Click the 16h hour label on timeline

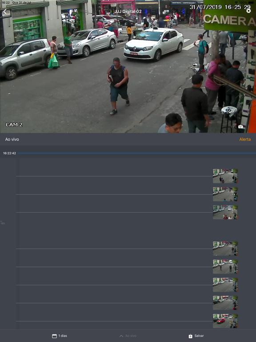[3, 224]
